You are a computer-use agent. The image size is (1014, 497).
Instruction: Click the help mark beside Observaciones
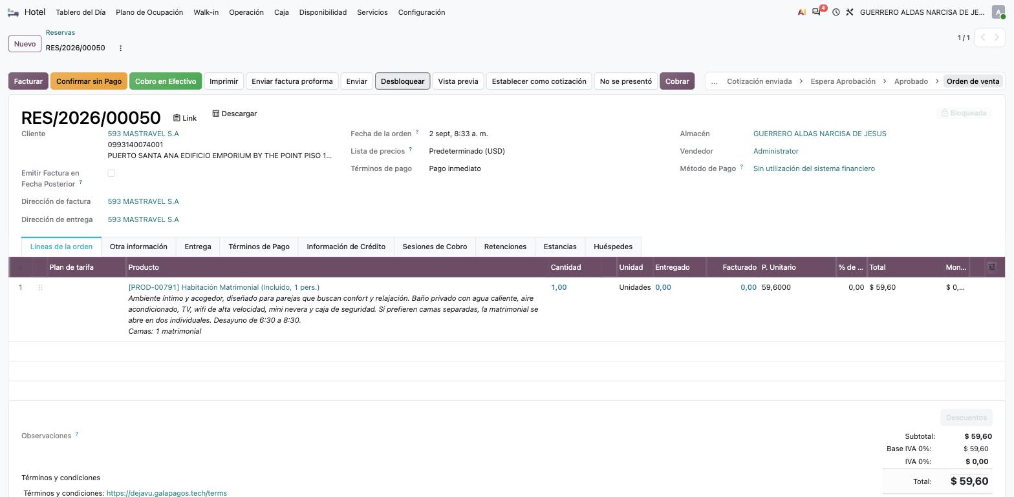(x=76, y=434)
